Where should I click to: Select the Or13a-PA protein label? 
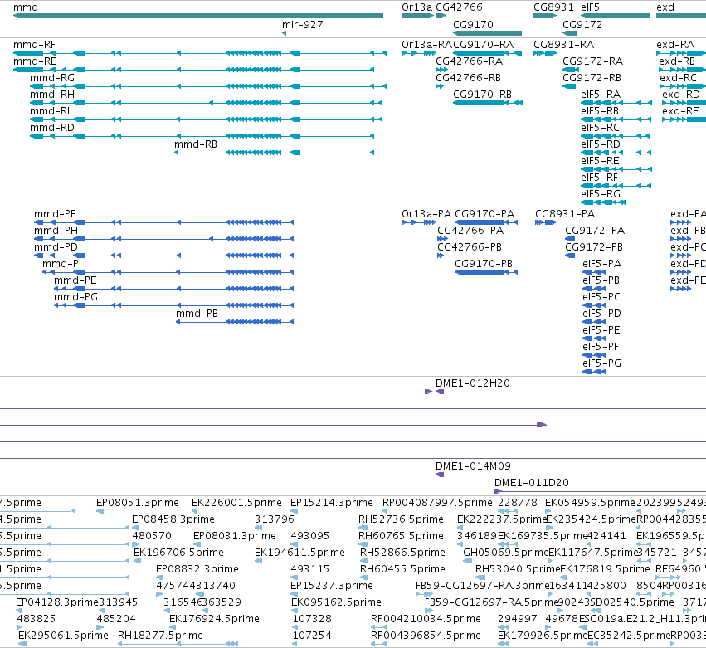[426, 214]
